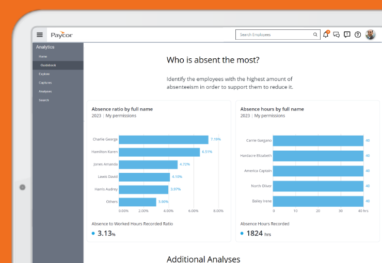Click Absence ratio by full name title
Image resolution: width=382 pixels, height=263 pixels.
pos(122,109)
